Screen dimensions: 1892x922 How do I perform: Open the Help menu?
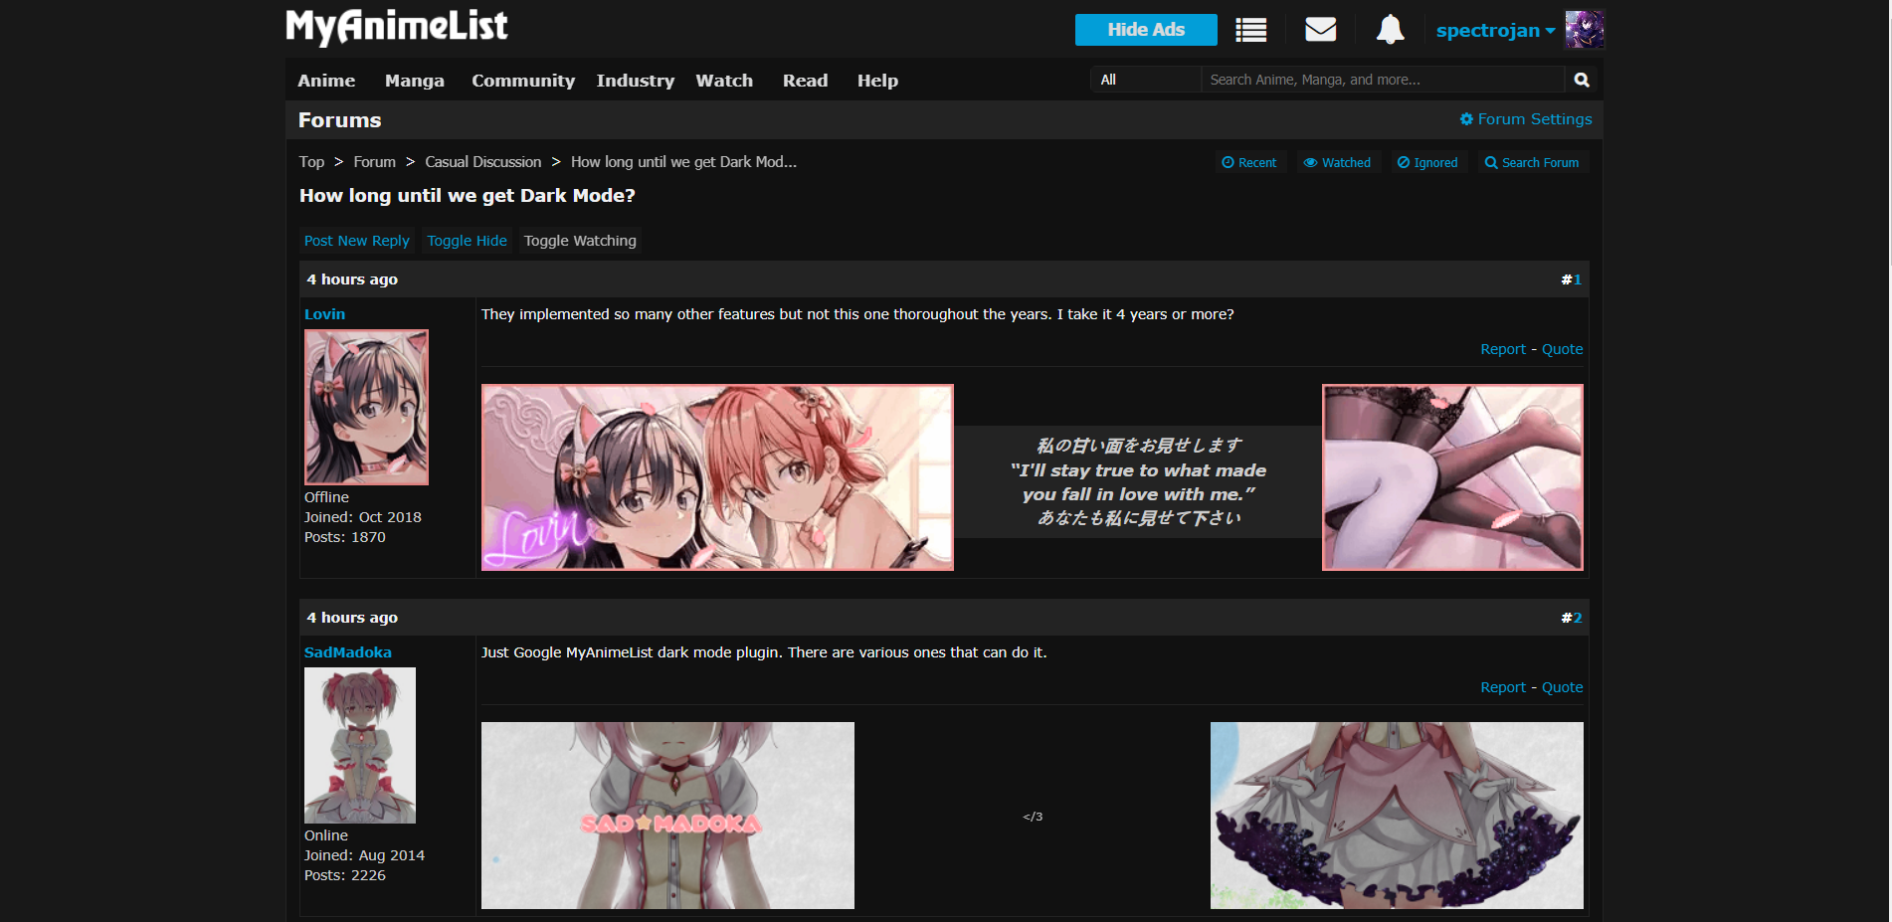877,81
